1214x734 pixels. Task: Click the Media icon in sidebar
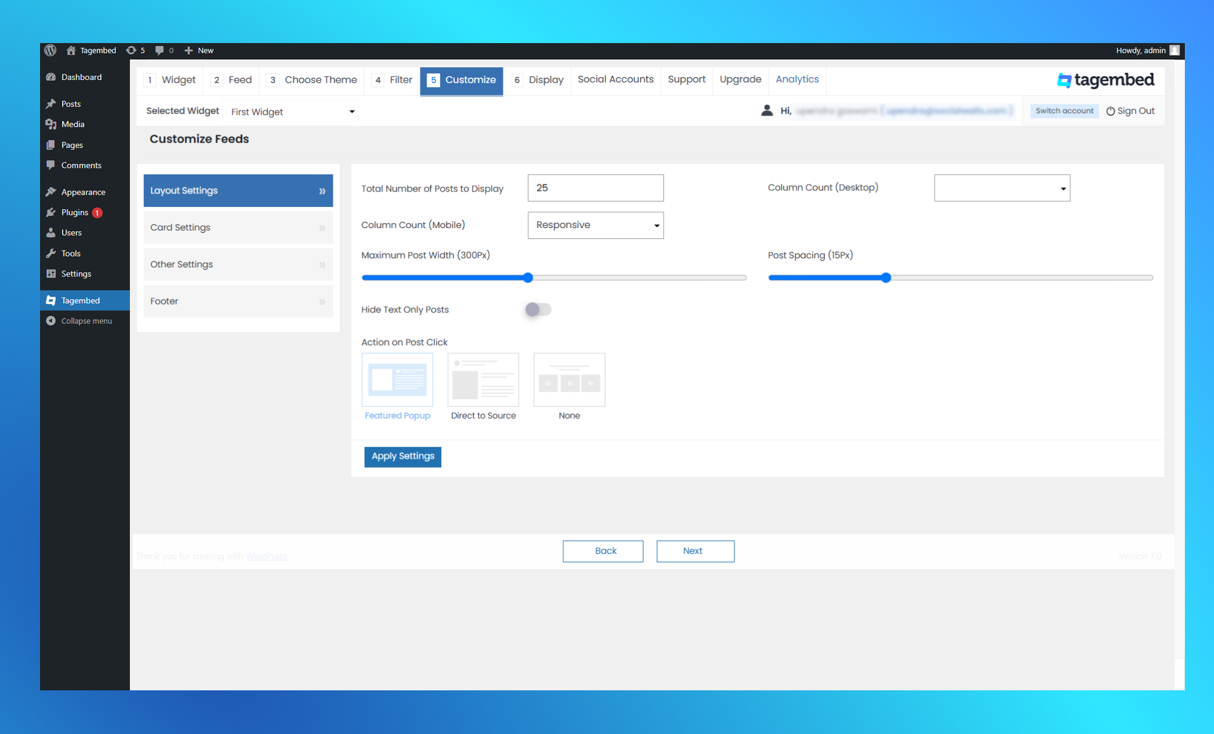tap(51, 124)
